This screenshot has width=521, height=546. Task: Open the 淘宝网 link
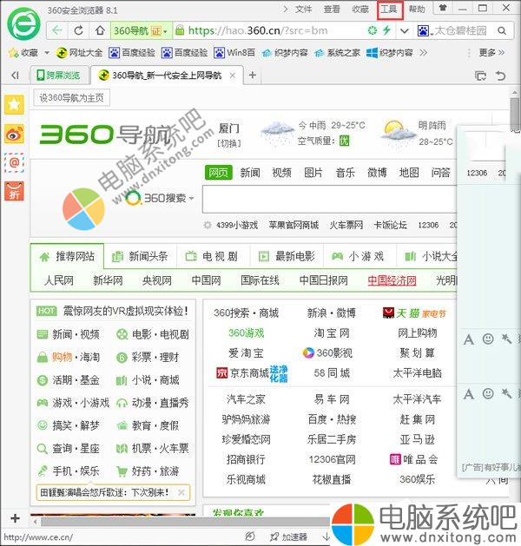click(x=332, y=332)
